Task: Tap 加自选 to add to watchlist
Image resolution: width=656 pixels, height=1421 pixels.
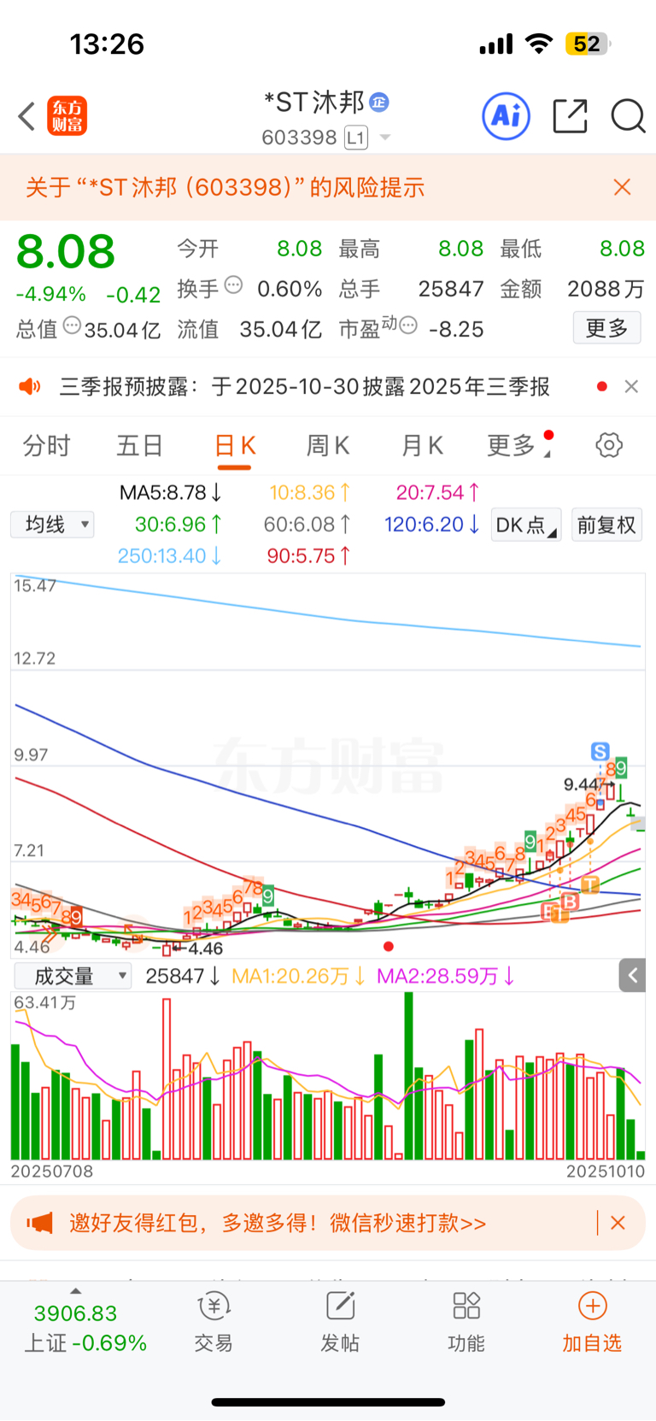Action: (592, 1323)
